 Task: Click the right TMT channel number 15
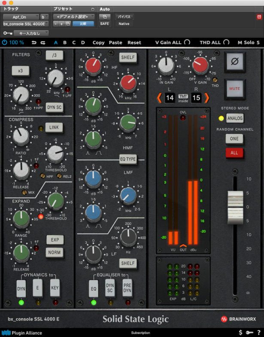[x=196, y=98]
